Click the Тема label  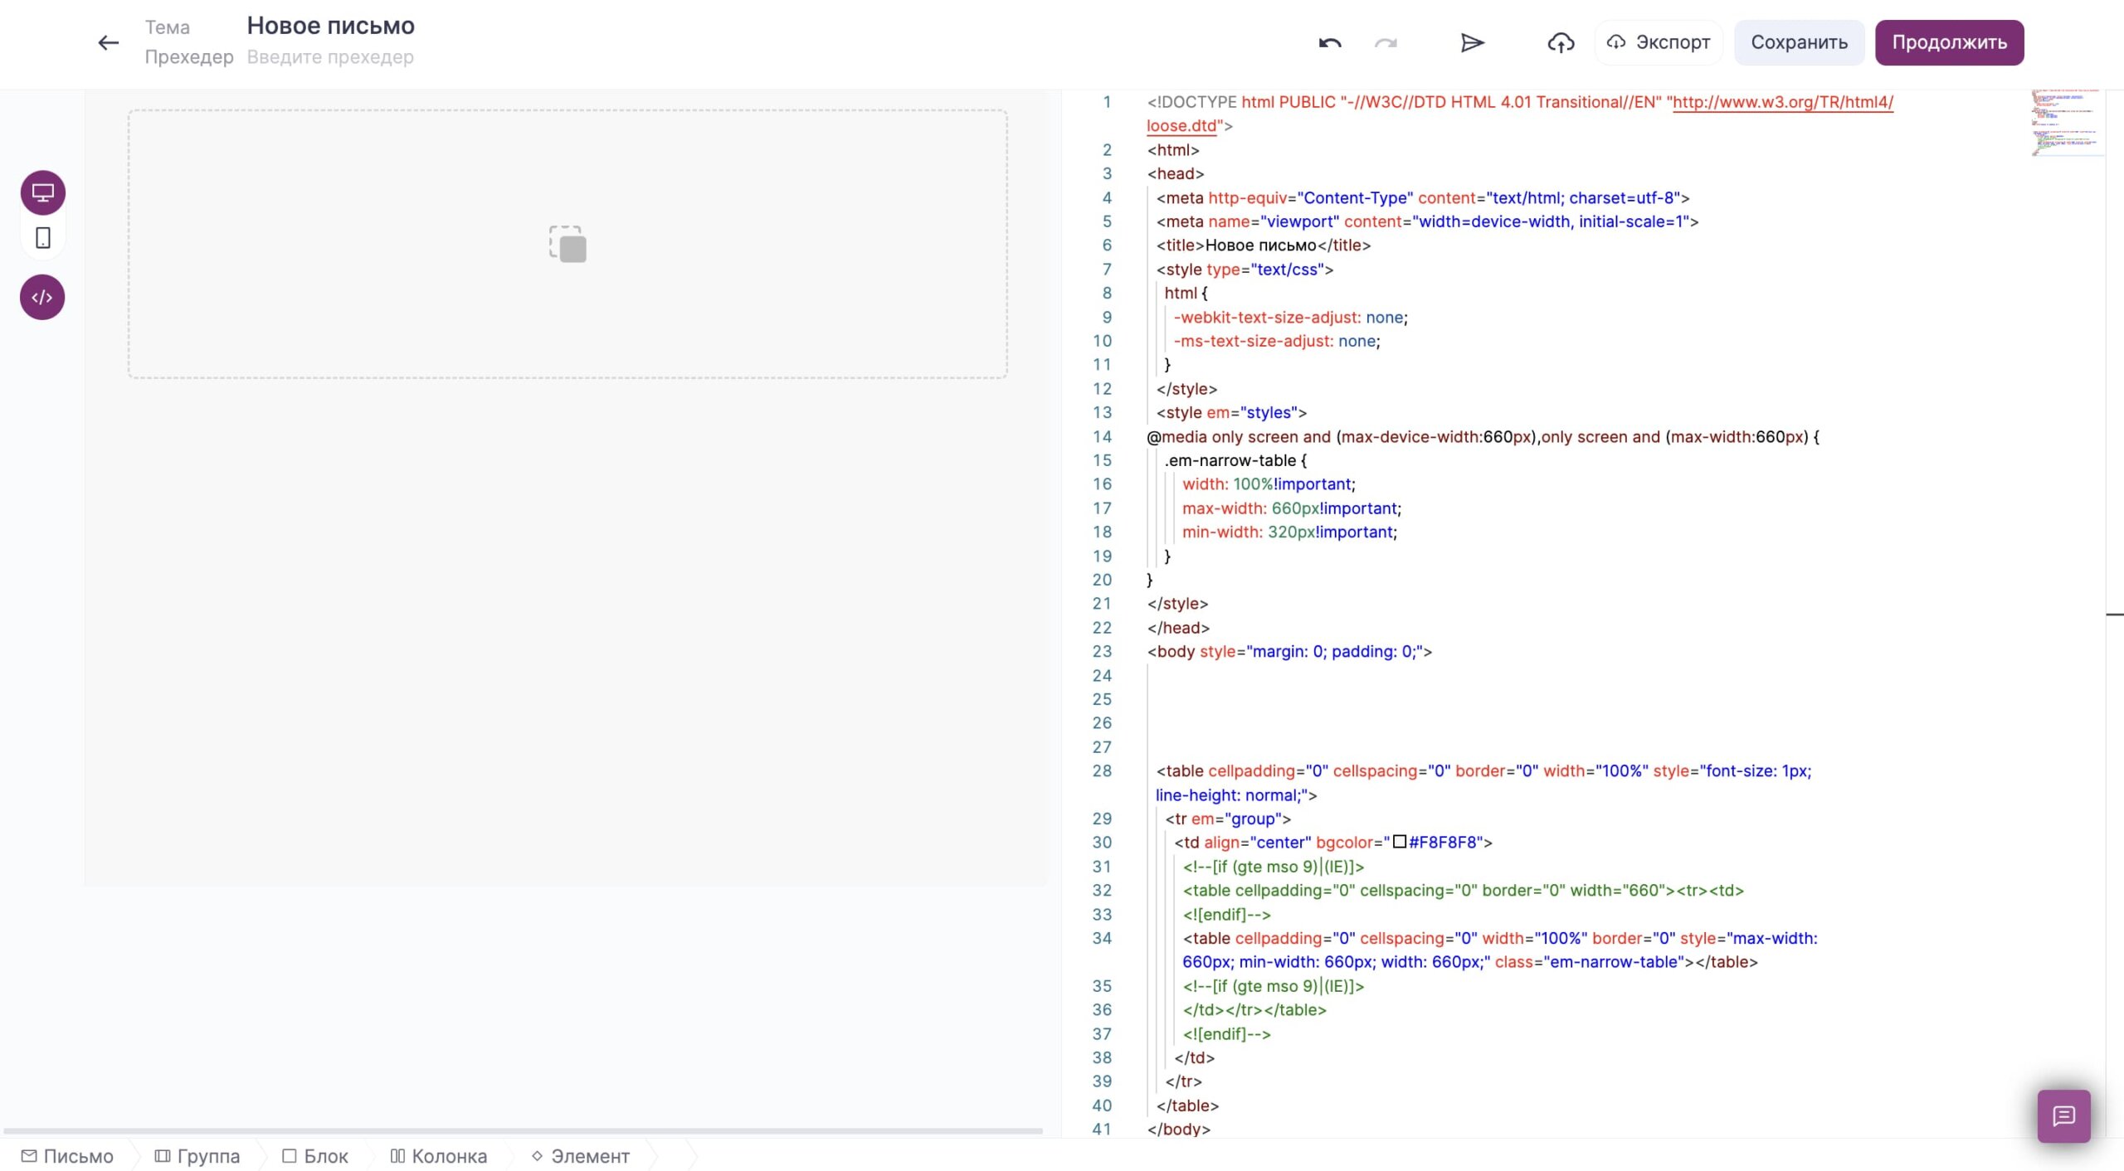click(x=168, y=27)
